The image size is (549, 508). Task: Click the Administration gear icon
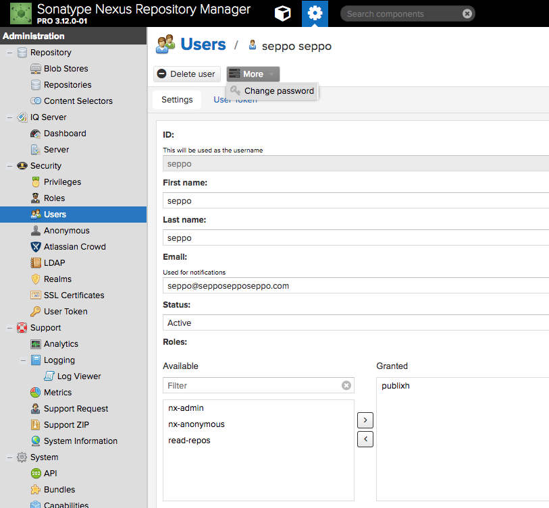315,13
